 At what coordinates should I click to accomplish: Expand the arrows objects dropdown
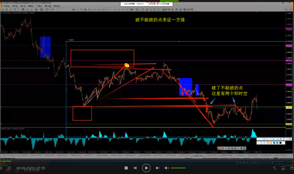click(x=91, y=10)
